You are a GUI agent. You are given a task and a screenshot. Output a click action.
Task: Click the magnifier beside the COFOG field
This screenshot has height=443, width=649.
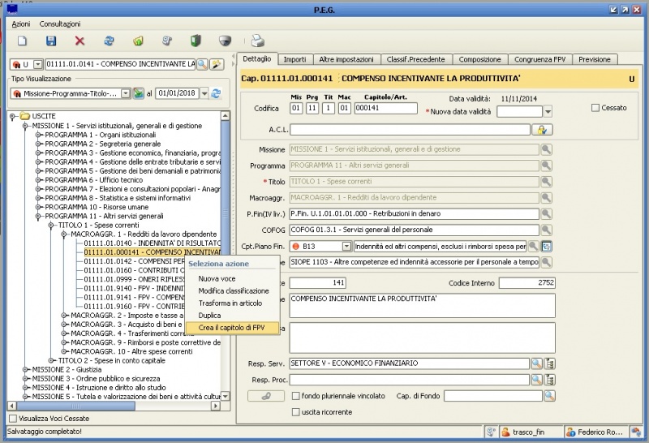(x=546, y=229)
